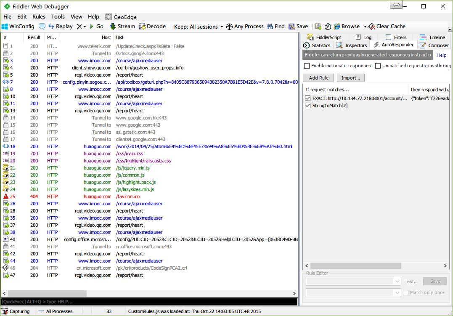Image resolution: width=453 pixels, height=316 pixels.
Task: Click the Test... link in Rule Editor
Action: point(411,281)
